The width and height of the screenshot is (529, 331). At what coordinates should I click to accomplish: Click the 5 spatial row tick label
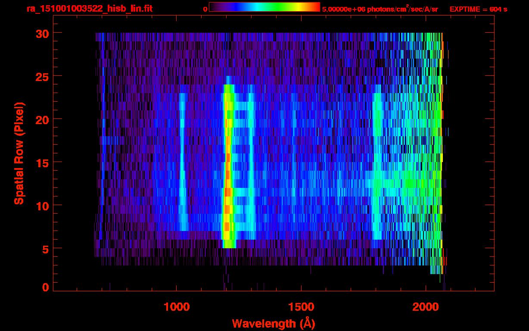pos(46,249)
